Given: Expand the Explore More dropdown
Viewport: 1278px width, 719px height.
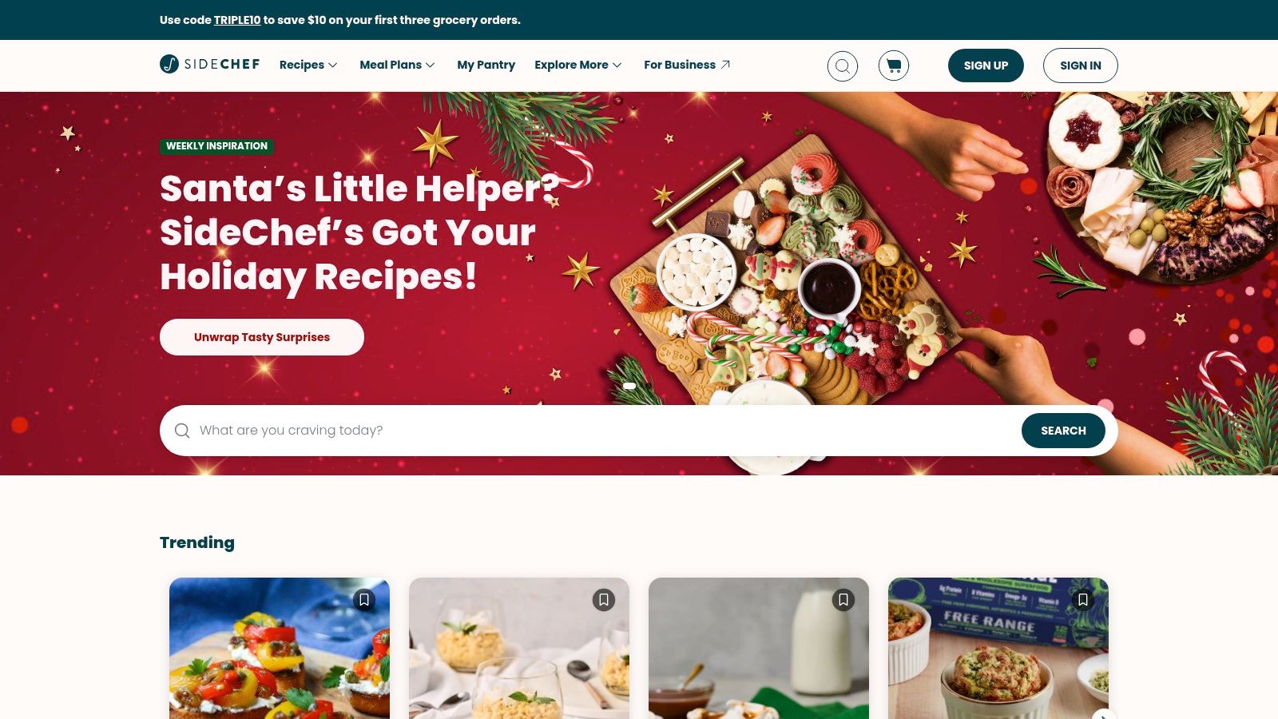Looking at the screenshot, I should click(578, 65).
